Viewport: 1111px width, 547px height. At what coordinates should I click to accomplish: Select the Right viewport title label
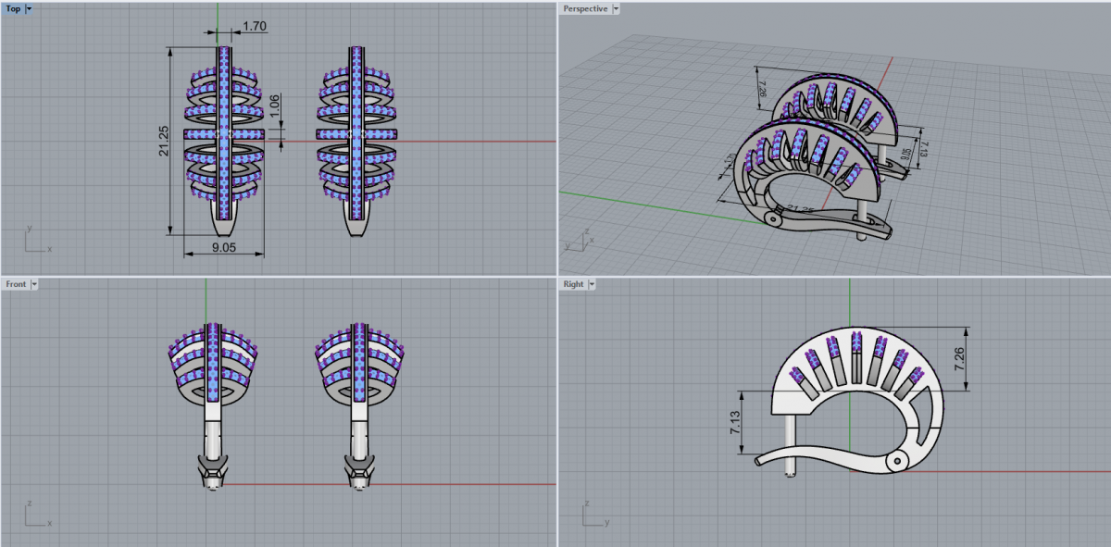573,284
